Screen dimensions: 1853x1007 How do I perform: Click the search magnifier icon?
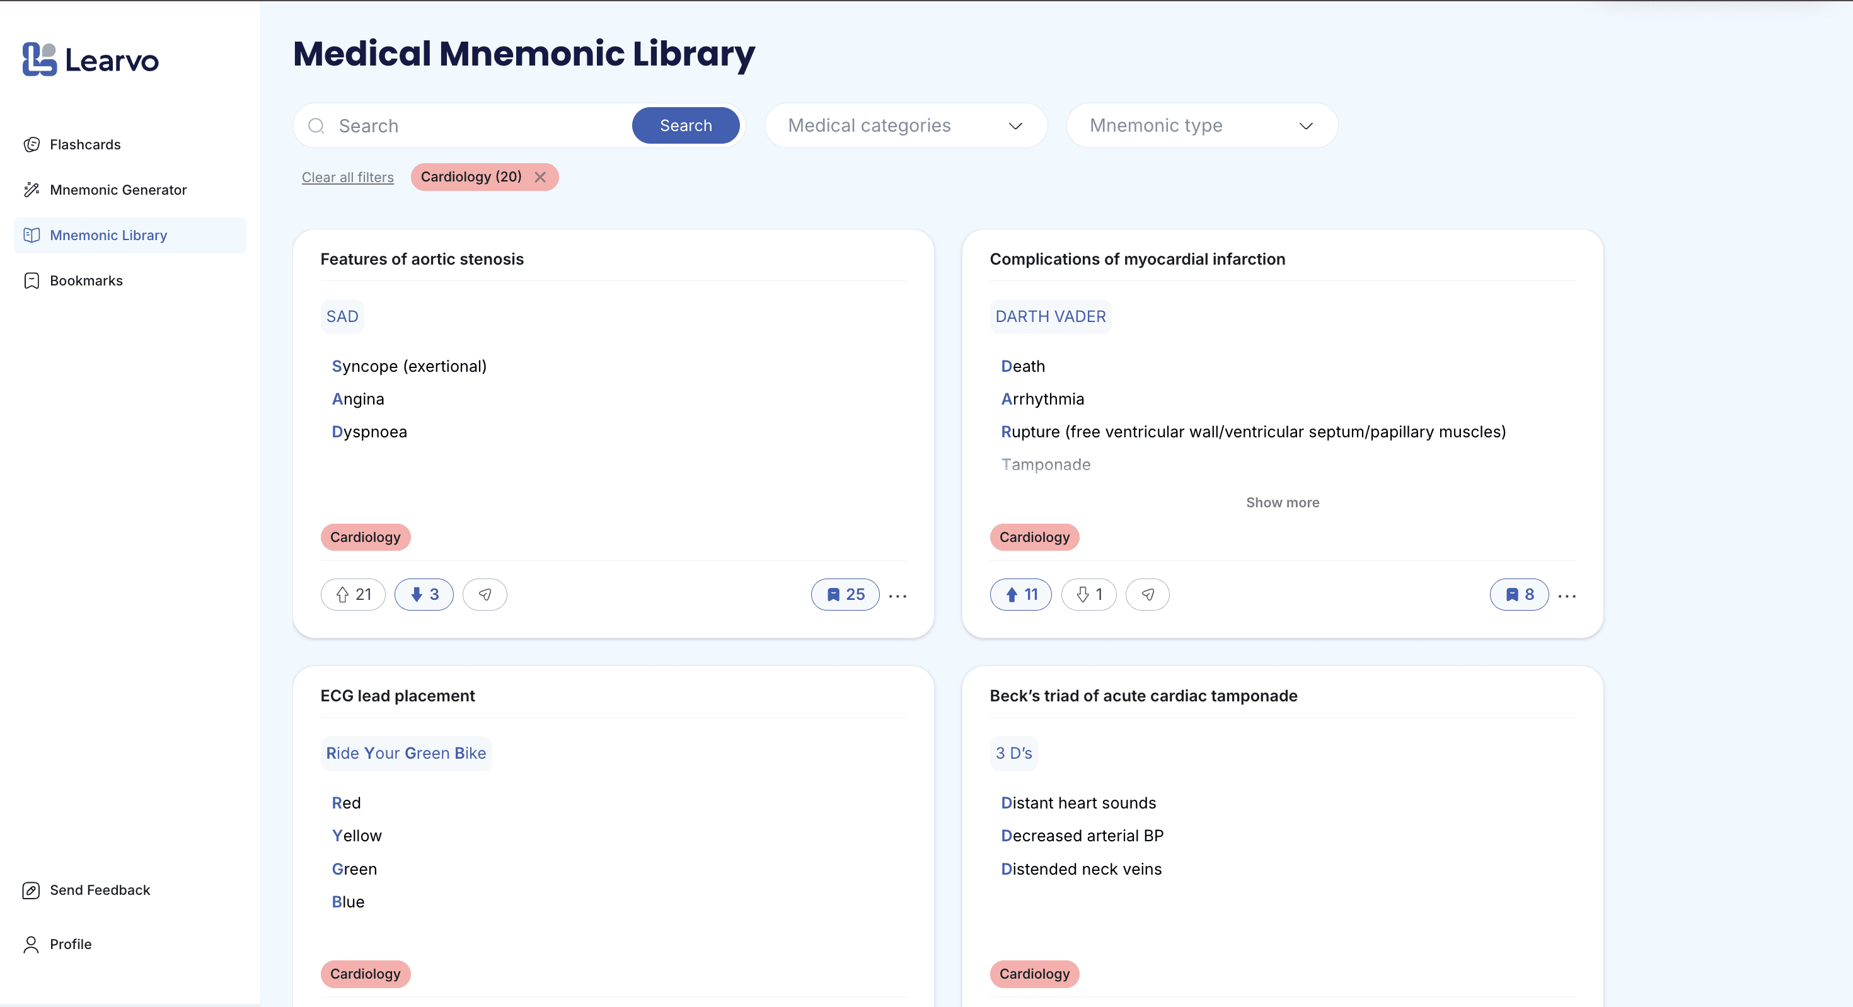(x=316, y=126)
